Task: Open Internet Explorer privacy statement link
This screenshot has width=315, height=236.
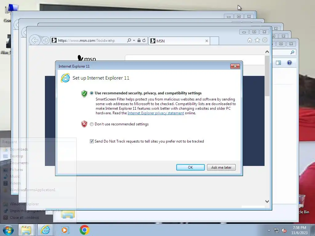Action: 156,113
